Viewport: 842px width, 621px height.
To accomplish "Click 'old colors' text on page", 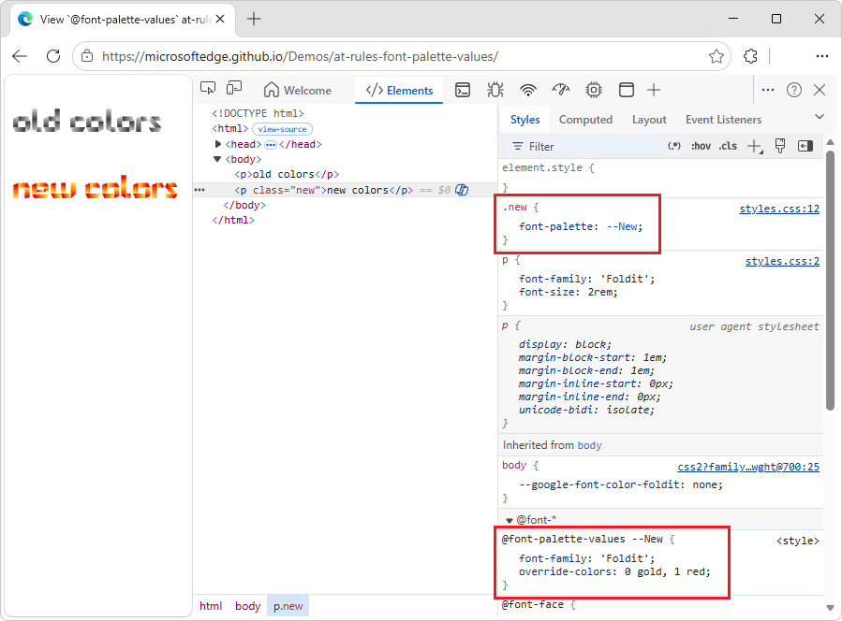I will (x=87, y=121).
